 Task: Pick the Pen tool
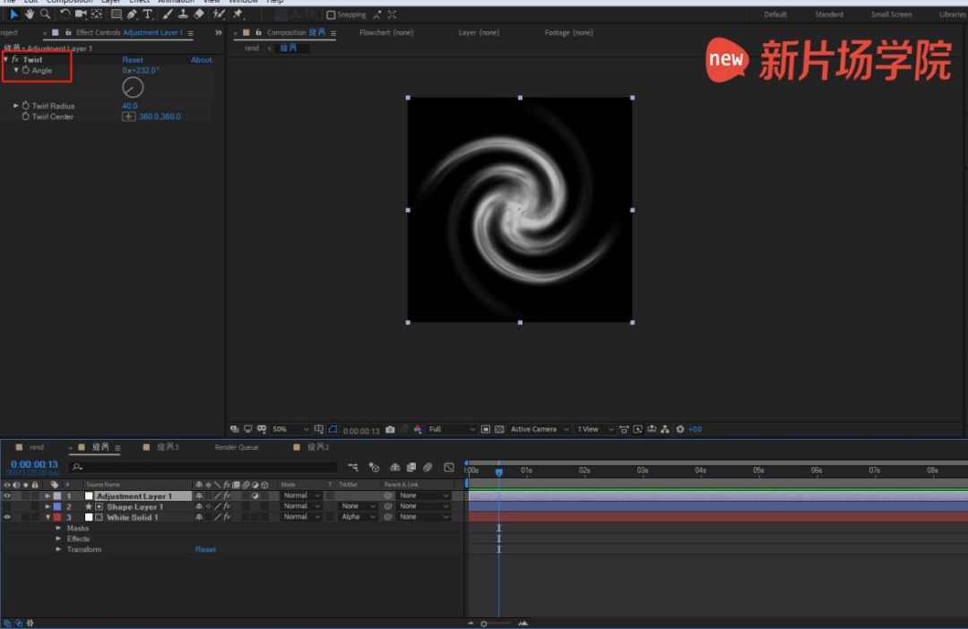[132, 14]
